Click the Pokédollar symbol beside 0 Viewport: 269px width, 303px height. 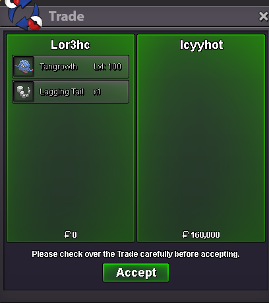click(x=67, y=234)
